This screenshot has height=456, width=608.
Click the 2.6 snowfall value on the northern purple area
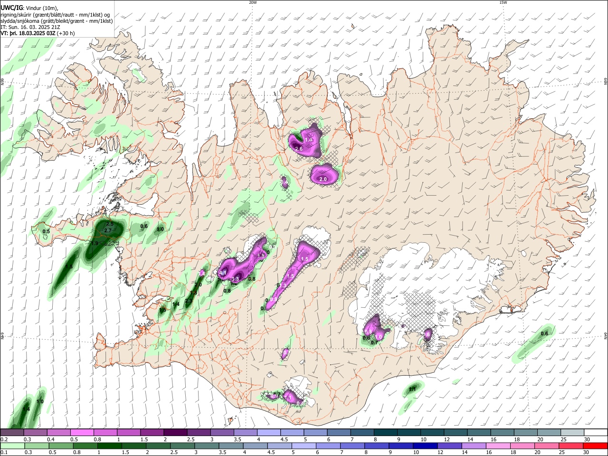(x=299, y=149)
